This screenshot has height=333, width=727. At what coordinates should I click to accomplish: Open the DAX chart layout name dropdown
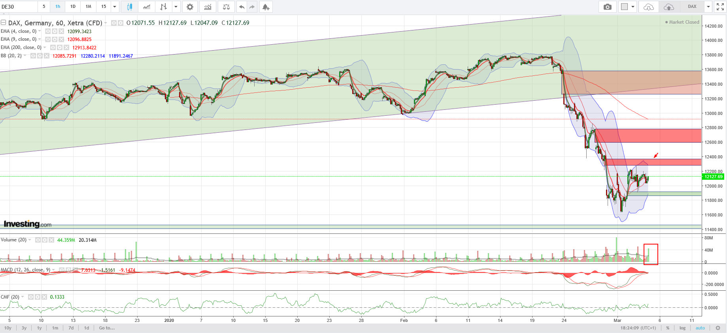[x=708, y=7]
